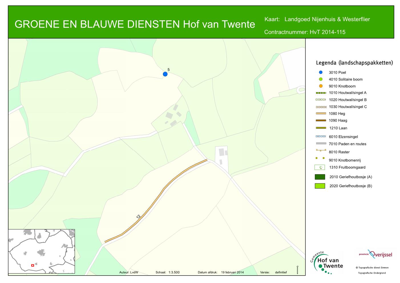
Task: Click the 4010 Solitaire boom legend circle
Action: (321, 79)
